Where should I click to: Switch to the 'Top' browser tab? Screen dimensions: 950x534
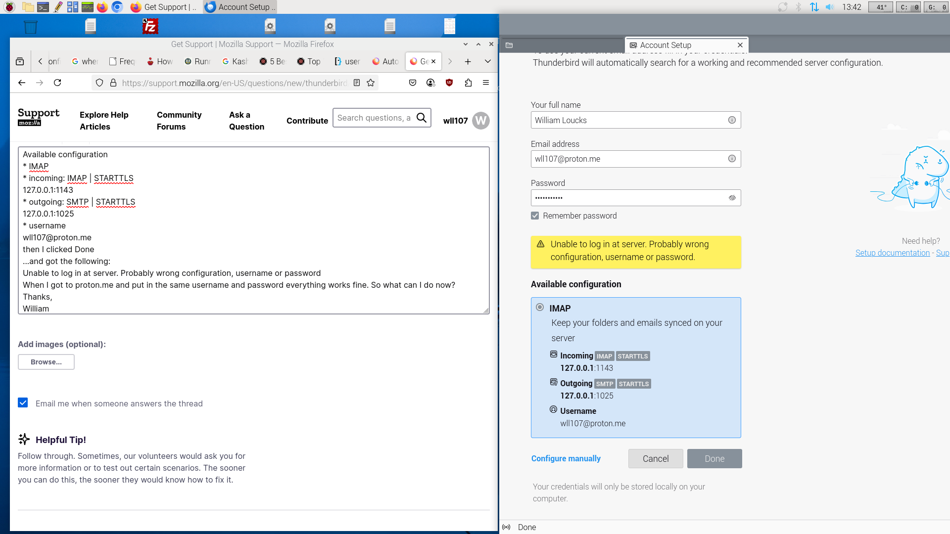click(x=309, y=61)
